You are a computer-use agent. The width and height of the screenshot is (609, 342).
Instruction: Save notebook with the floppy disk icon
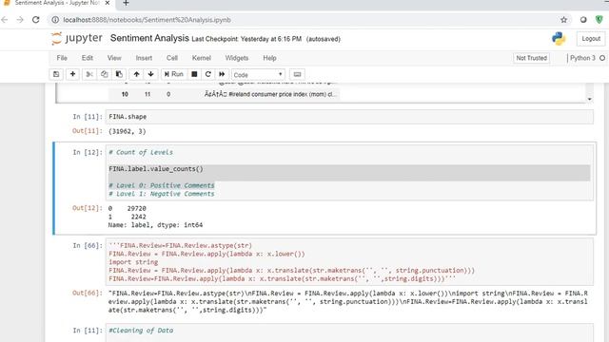click(56, 74)
